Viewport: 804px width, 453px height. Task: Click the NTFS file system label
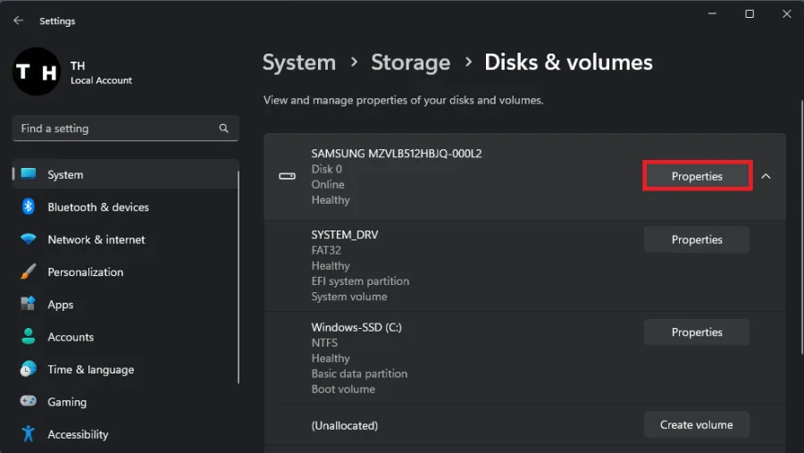pos(324,342)
